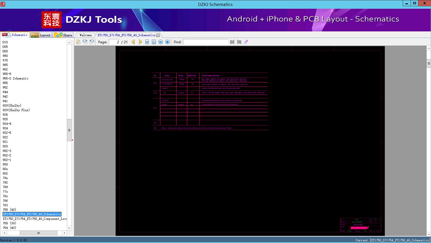431x243 pixels.
Task: Select the 758 (3G) entry
Action: (9, 223)
